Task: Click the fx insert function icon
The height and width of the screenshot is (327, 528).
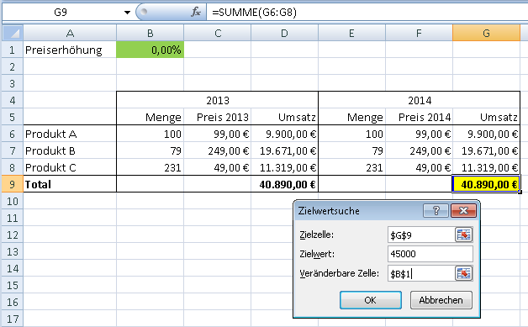Action: pos(196,13)
